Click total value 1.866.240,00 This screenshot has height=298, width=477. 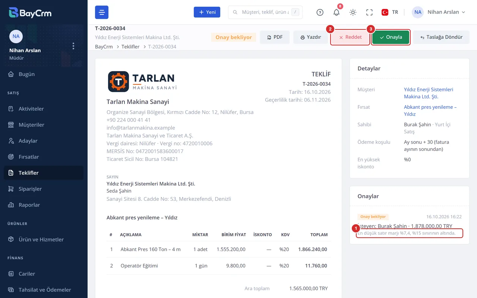point(313,250)
